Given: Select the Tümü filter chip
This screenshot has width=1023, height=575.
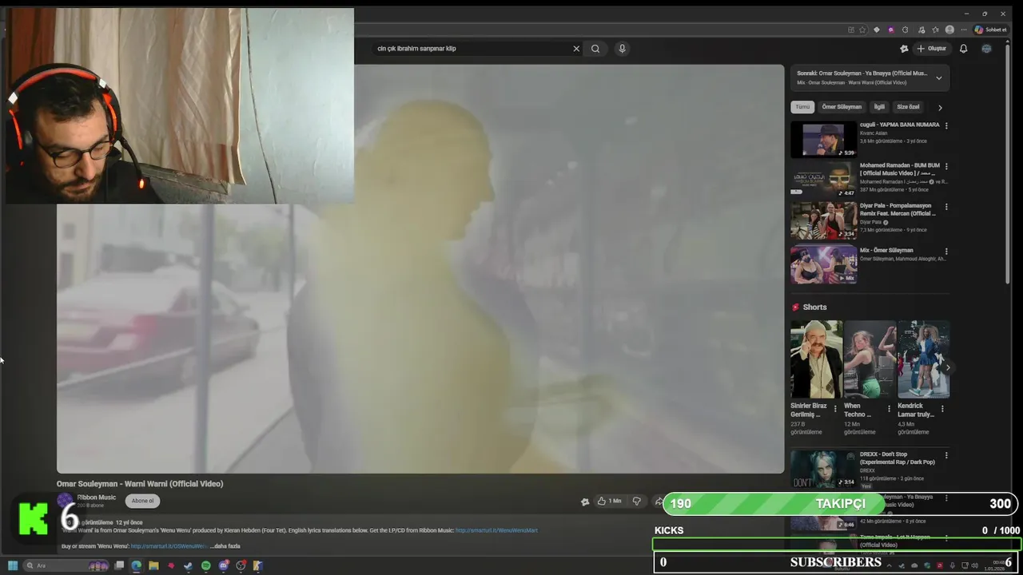Looking at the screenshot, I should [x=802, y=107].
